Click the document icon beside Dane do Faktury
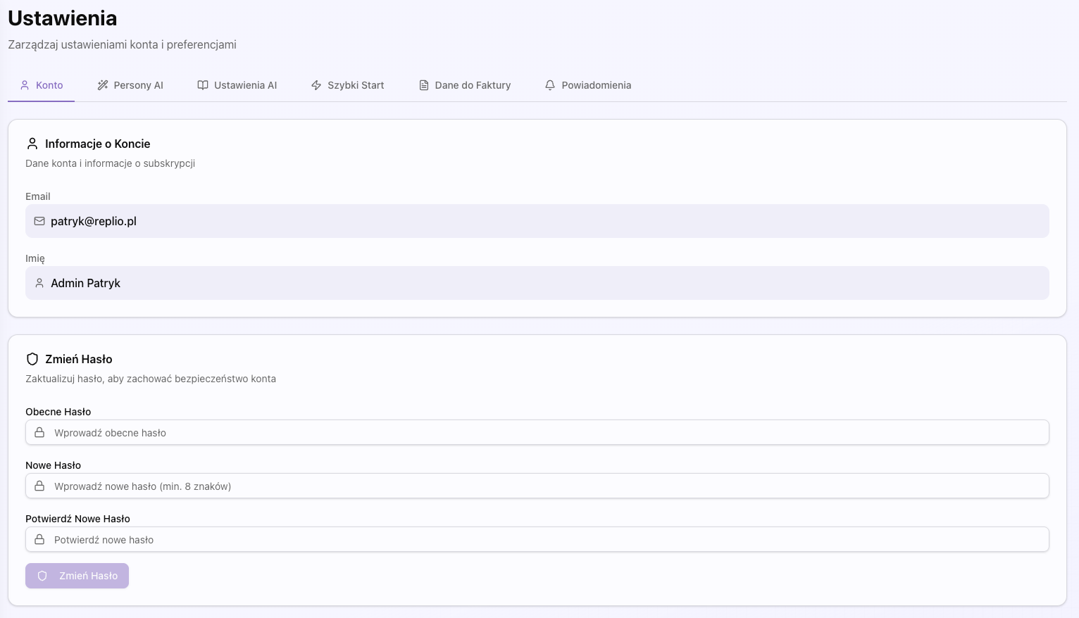This screenshot has height=618, width=1079. click(424, 85)
